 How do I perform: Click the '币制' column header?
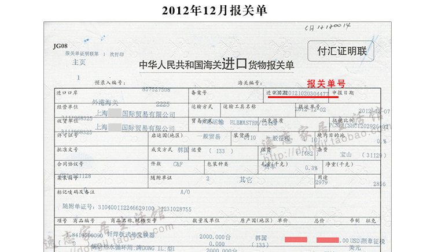pyautogui.click(x=355, y=221)
